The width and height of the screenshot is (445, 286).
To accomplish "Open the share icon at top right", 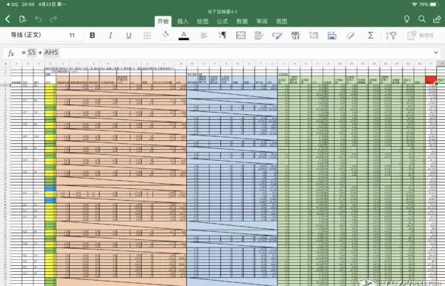I will pos(437,19).
